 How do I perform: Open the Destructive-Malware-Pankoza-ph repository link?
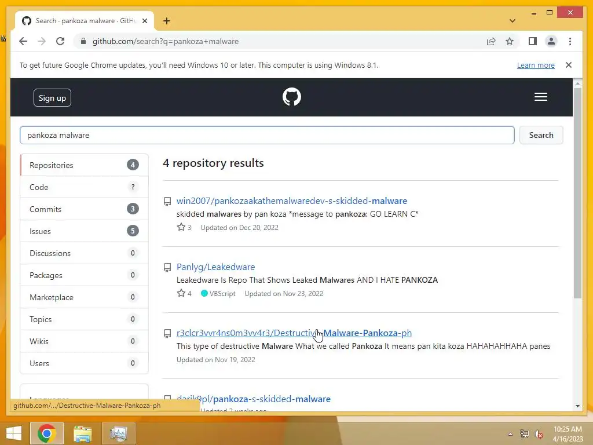coord(294,333)
